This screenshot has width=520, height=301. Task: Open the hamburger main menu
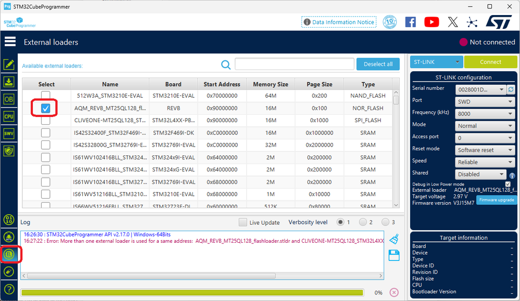point(10,42)
